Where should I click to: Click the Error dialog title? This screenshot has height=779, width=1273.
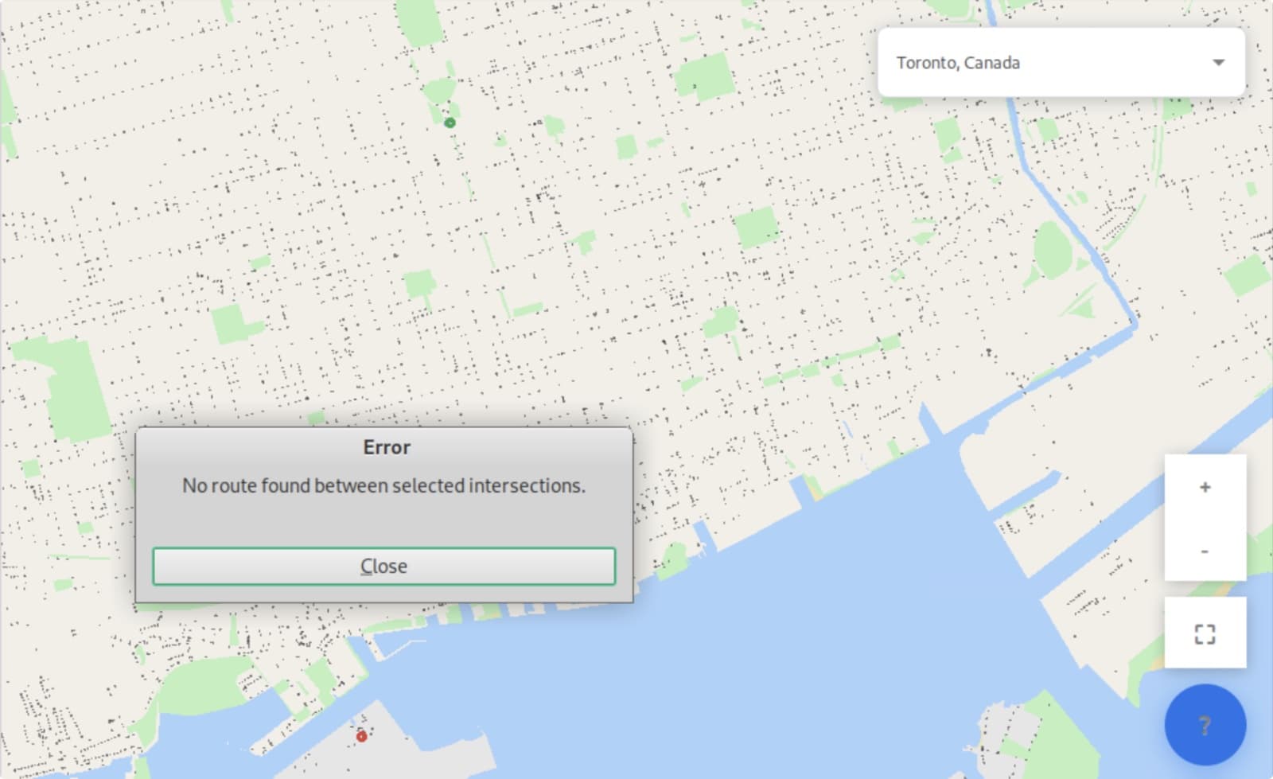pos(387,447)
